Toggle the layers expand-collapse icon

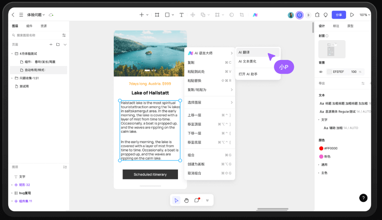tap(65, 167)
